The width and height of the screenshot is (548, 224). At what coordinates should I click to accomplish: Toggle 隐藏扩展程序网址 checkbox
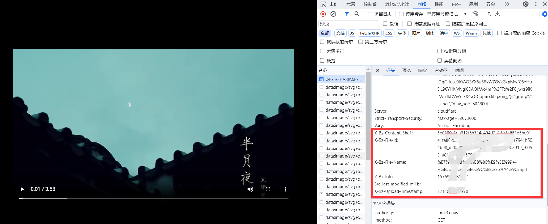click(448, 24)
